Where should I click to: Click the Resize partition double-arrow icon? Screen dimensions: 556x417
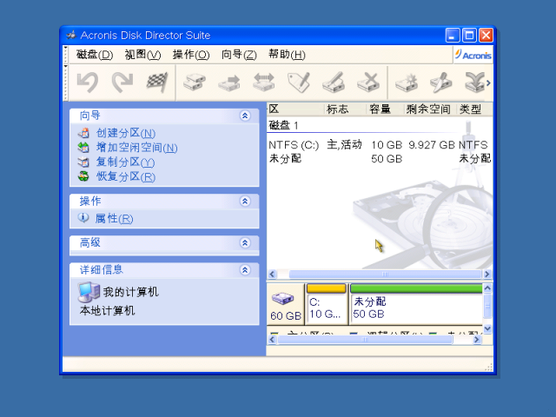pos(264,83)
